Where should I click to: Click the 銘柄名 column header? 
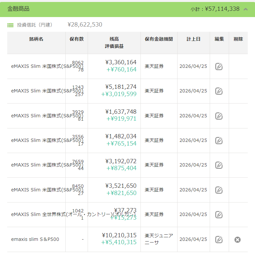click(x=36, y=39)
